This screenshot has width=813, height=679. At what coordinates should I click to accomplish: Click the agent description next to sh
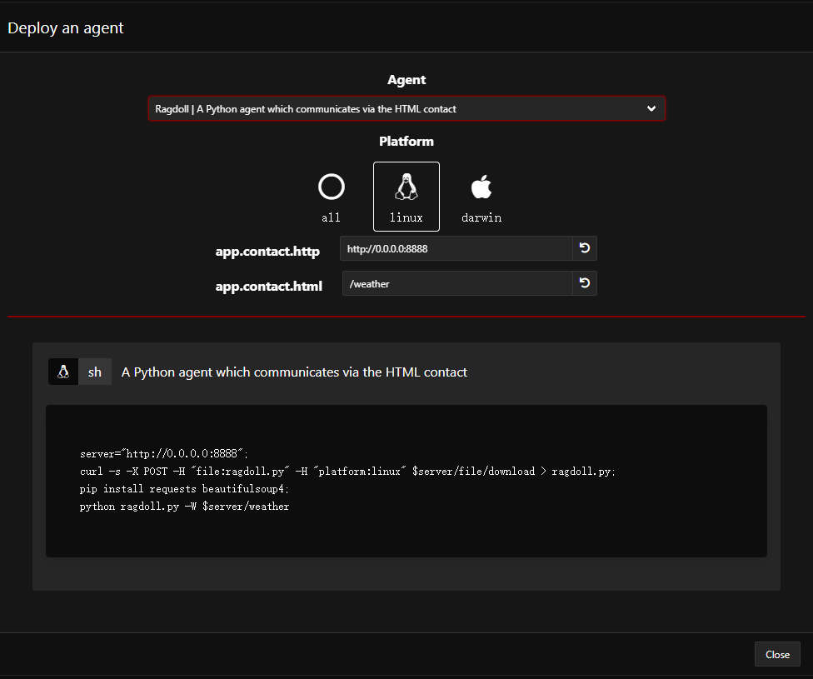coord(294,372)
